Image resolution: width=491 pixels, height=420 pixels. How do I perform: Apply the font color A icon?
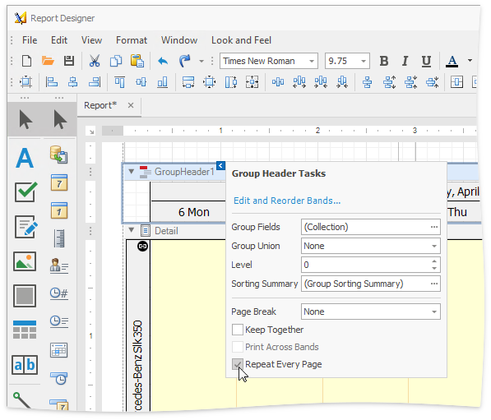[452, 61]
